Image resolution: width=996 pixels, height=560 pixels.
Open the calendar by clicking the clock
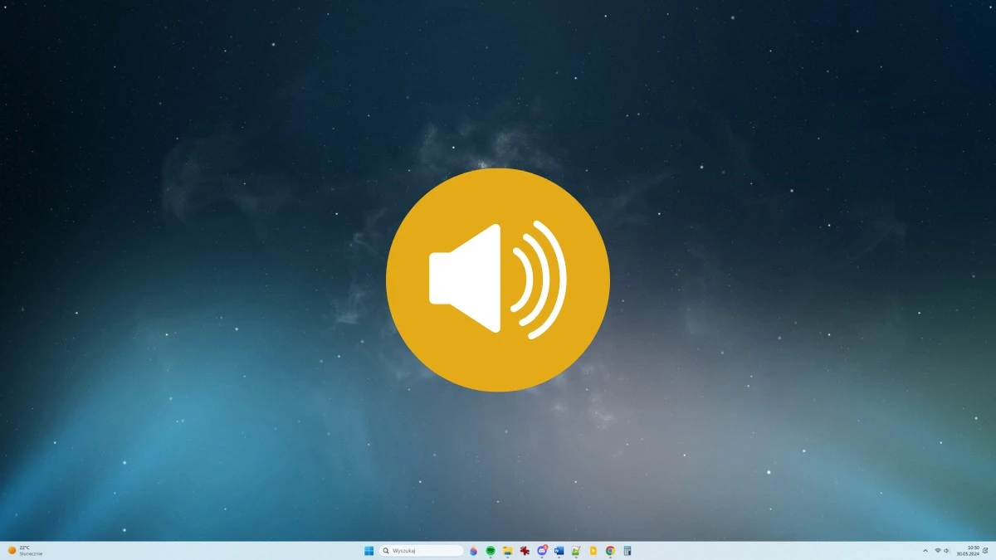pos(969,550)
